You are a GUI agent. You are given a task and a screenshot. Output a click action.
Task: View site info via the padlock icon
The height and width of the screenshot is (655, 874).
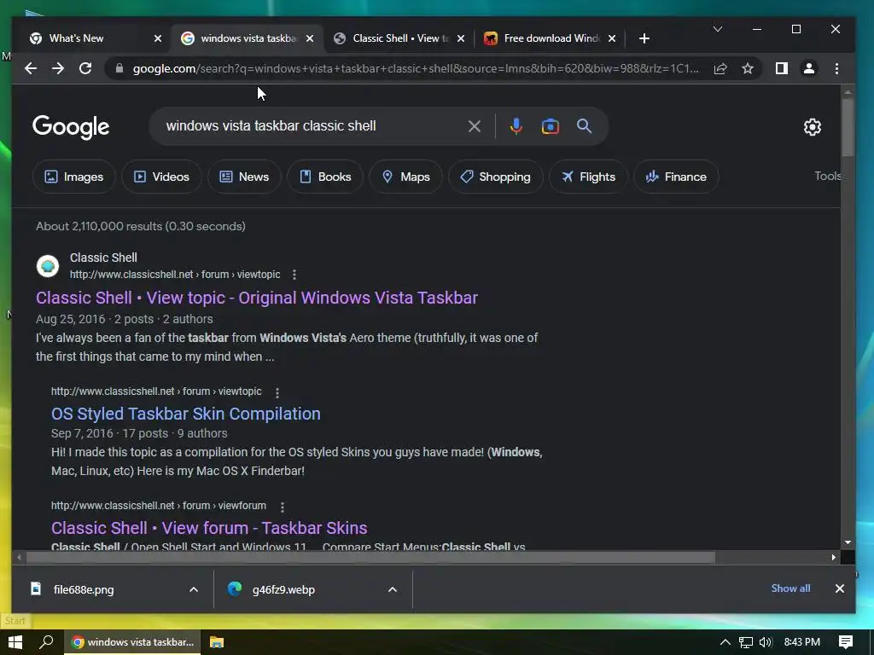pyautogui.click(x=119, y=68)
